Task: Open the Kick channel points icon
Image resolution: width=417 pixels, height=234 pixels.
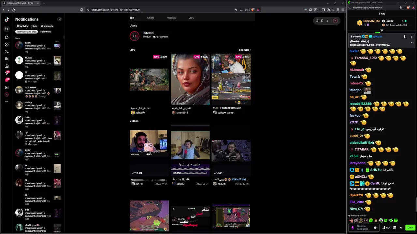Action: pos(386,227)
